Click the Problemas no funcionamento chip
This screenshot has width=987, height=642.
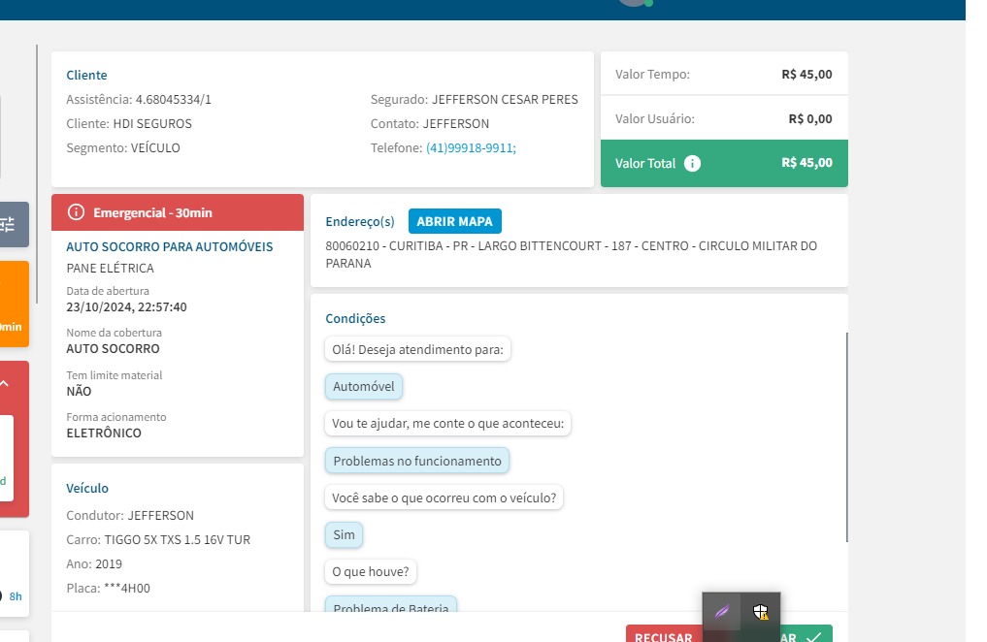[417, 461]
